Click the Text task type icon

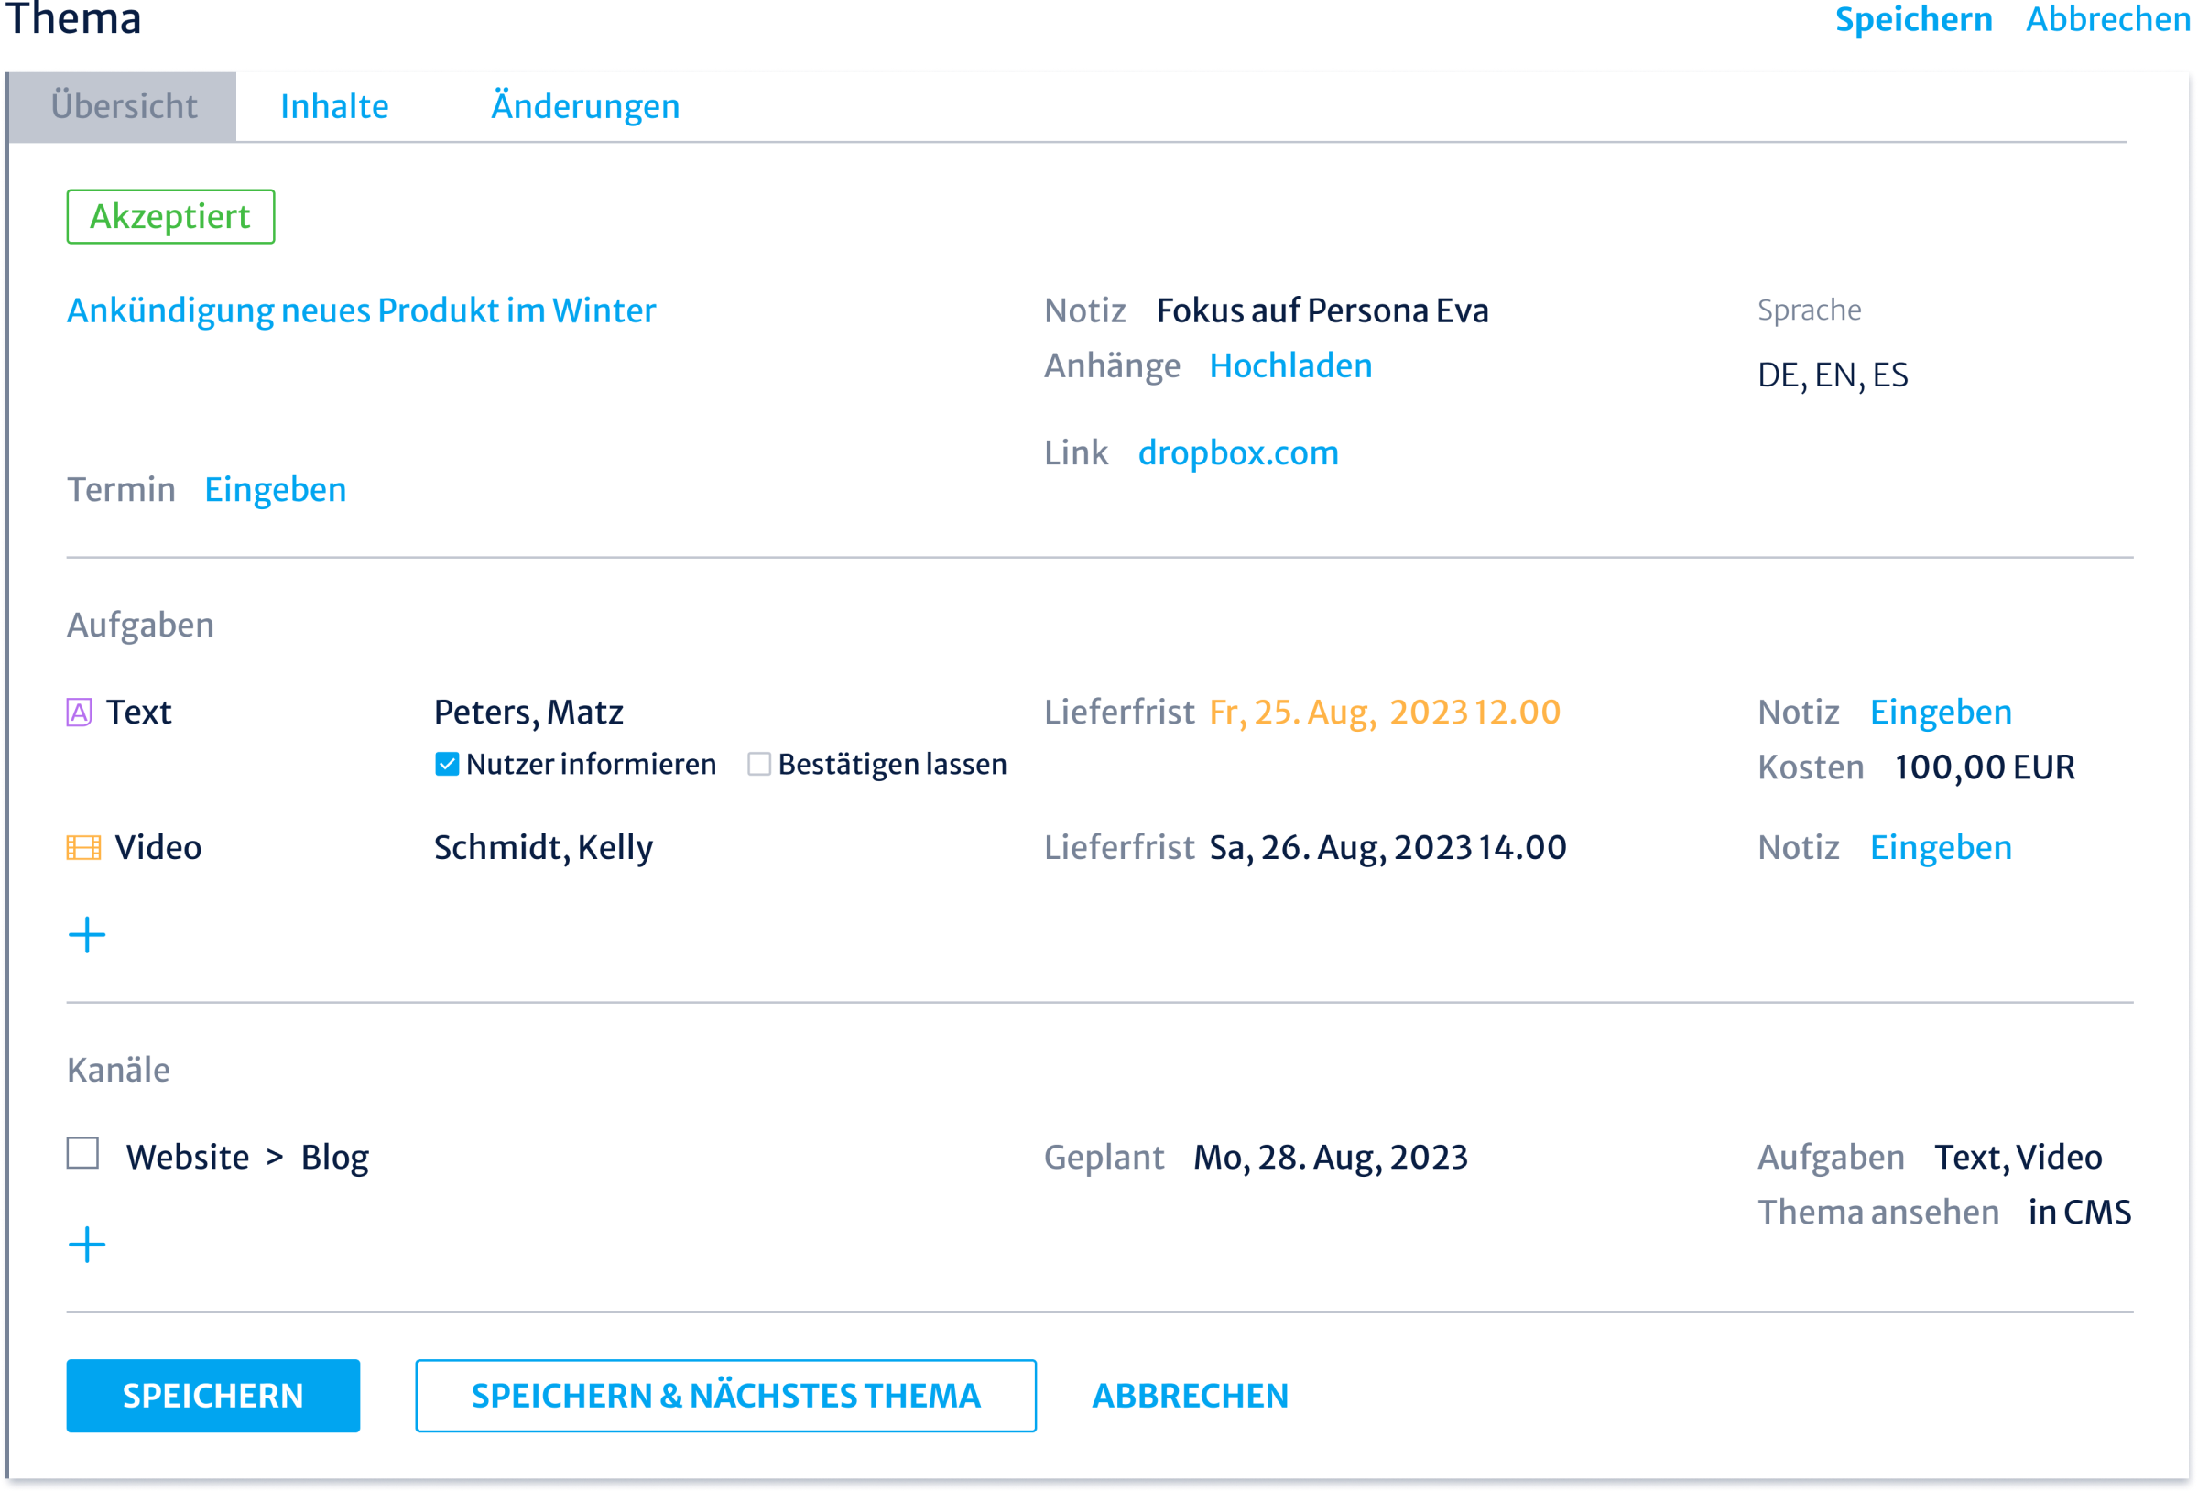[80, 712]
